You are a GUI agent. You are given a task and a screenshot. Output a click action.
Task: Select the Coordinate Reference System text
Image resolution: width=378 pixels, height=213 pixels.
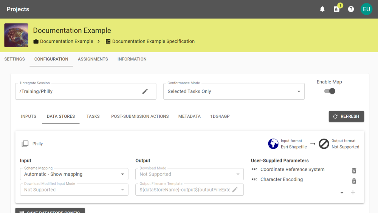293,170
